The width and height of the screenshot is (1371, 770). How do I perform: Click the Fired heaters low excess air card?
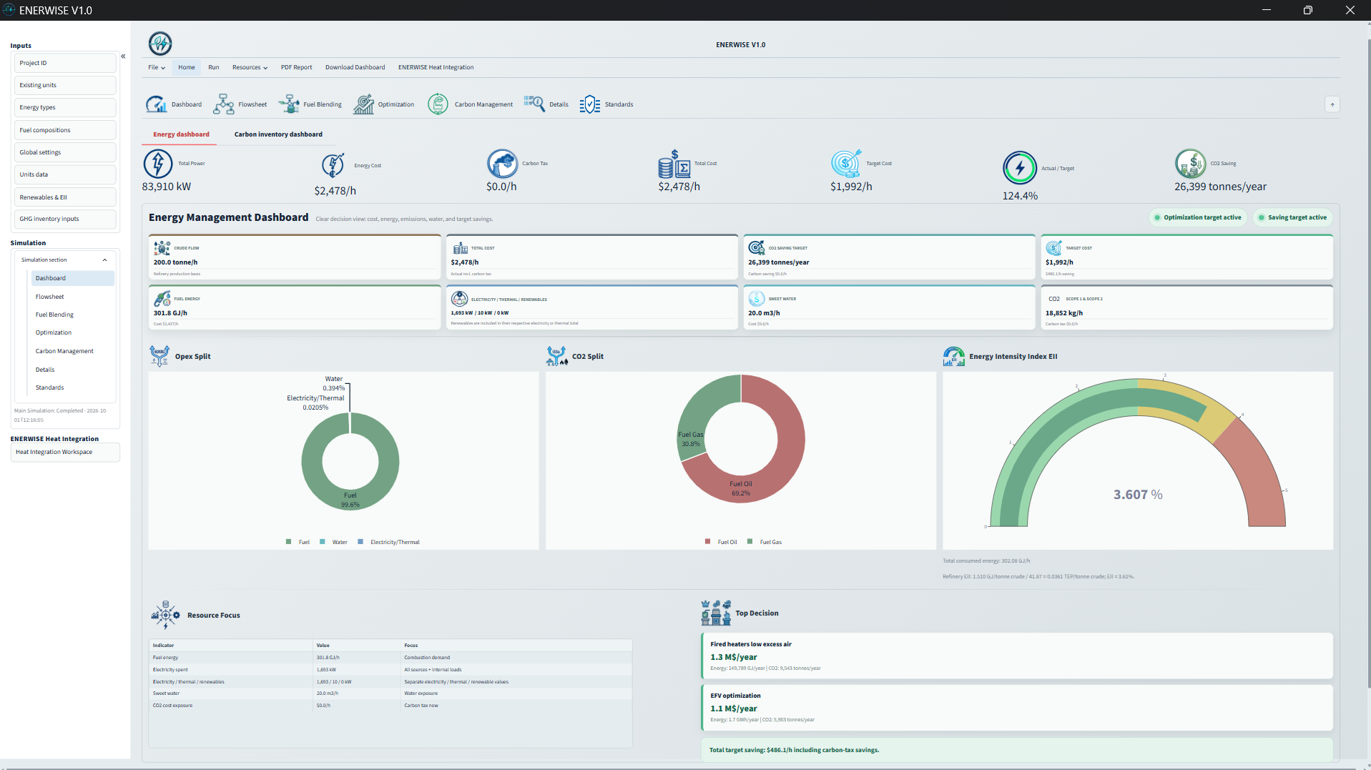point(1017,656)
